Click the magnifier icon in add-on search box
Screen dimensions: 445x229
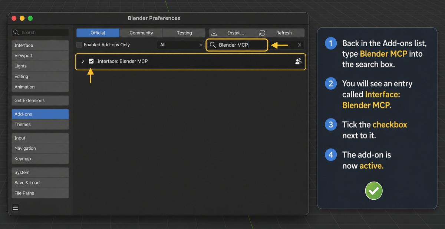[x=213, y=45]
